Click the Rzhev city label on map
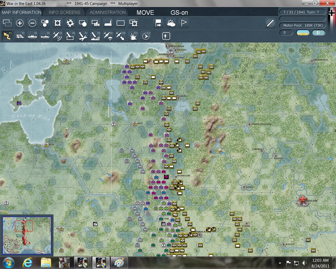 coord(249,187)
